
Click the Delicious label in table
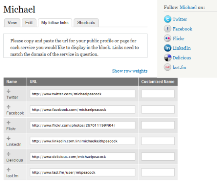pyautogui.click(x=15, y=160)
